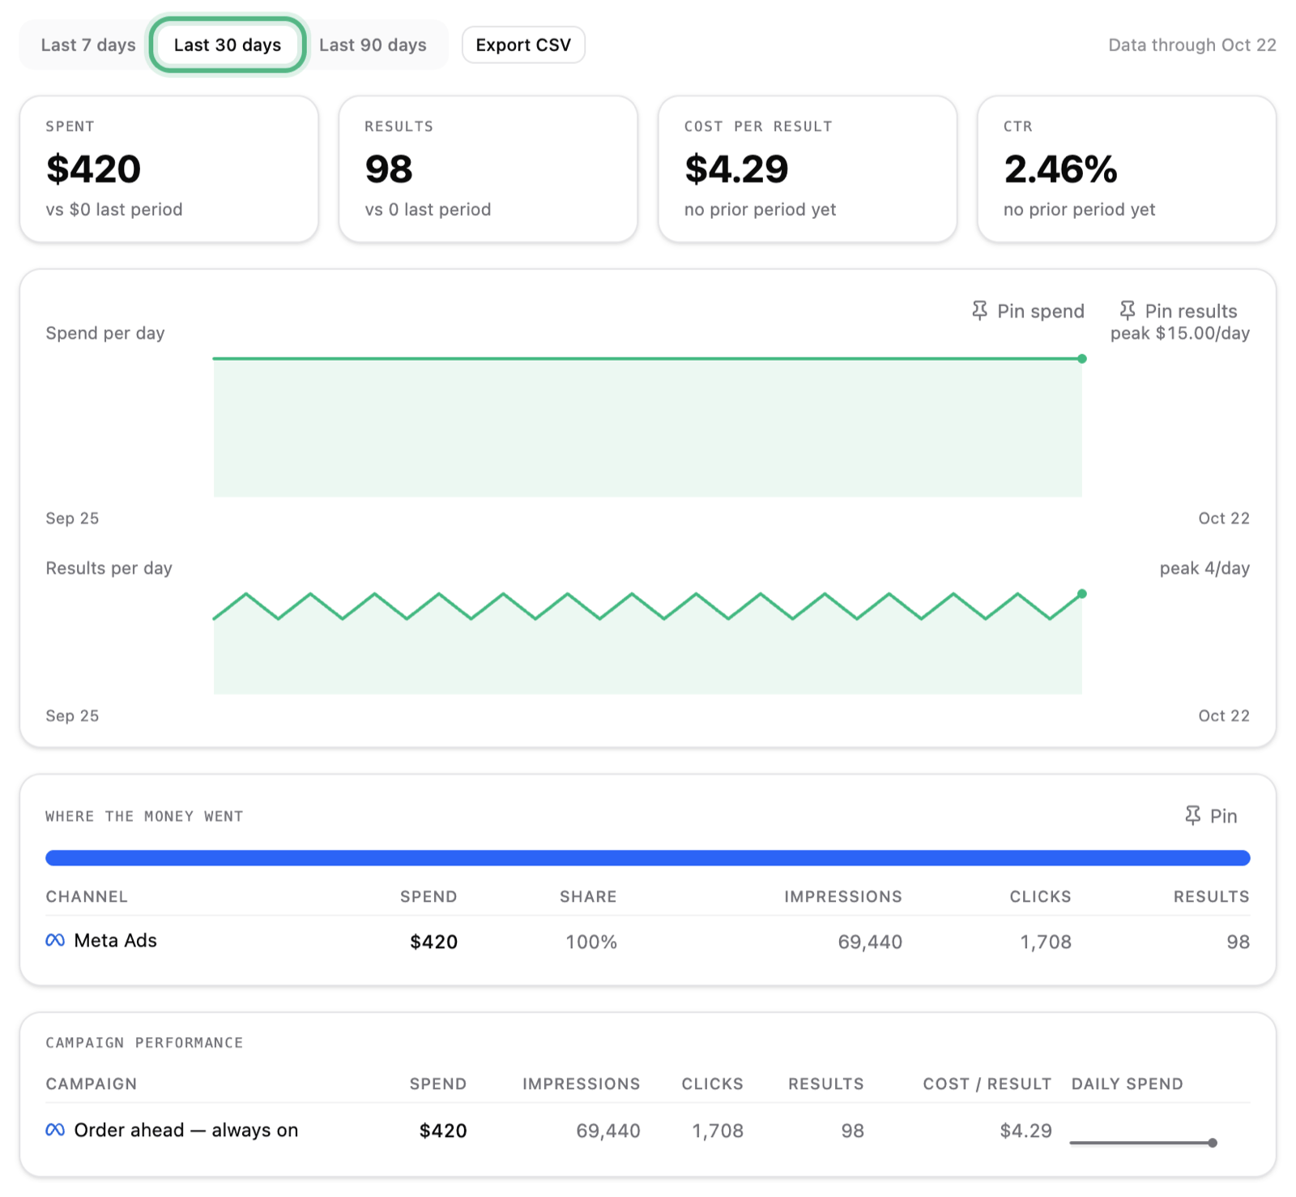The image size is (1296, 1197).
Task: Click the peak 4/day label
Action: tap(1204, 568)
